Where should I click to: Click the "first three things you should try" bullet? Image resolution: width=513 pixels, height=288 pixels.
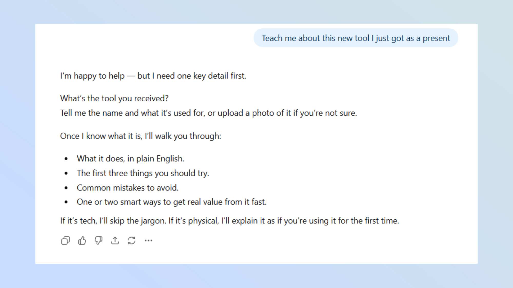click(x=143, y=173)
